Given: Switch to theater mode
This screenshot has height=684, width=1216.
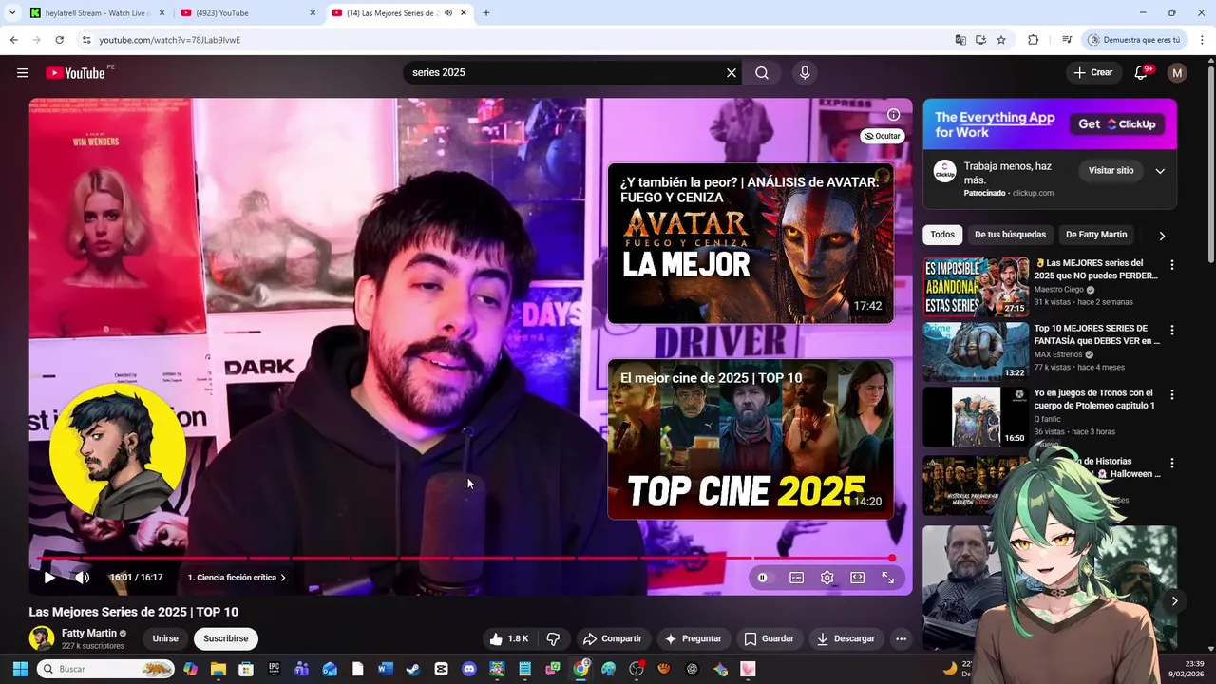Looking at the screenshot, I should point(858,578).
